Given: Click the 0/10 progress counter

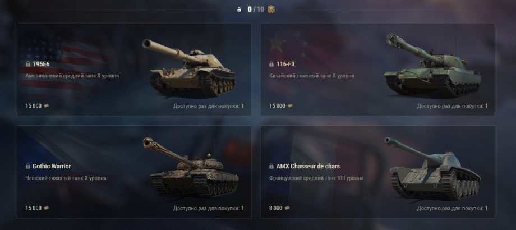Looking at the screenshot, I should pyautogui.click(x=256, y=10).
